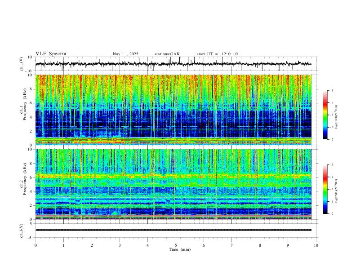Viewport: 356px width, 275px height.
Task: Click the VLF Spectra title text
Action: pyautogui.click(x=51, y=54)
